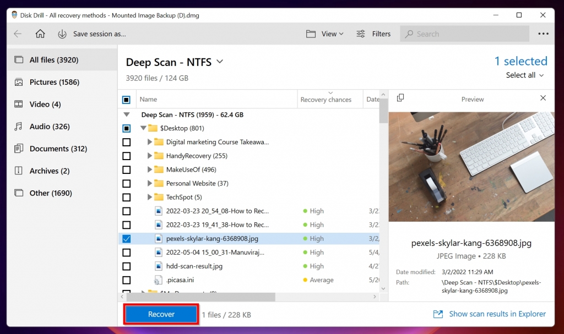
Task: Collapse the $Desktop folder tree
Action: (143, 128)
